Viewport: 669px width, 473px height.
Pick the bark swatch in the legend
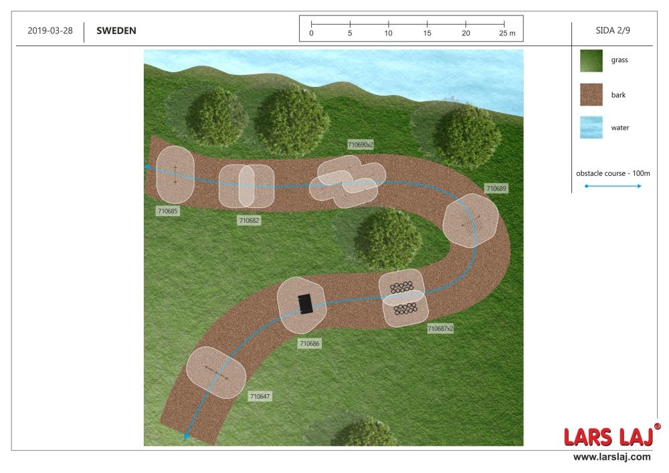click(591, 94)
